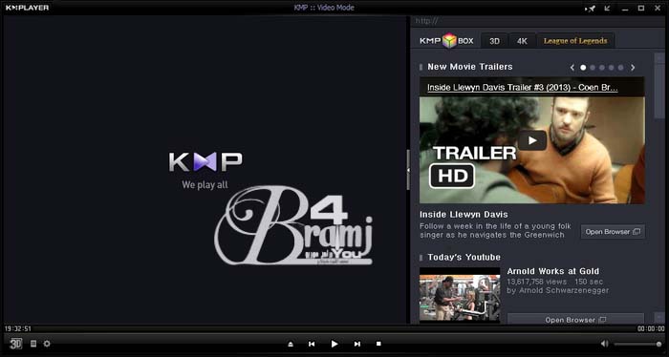Open the League of Legends tab

(575, 41)
